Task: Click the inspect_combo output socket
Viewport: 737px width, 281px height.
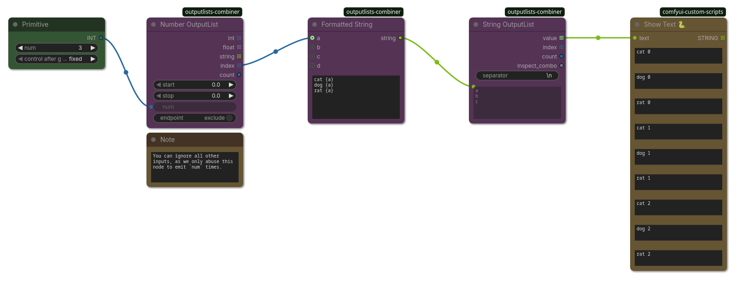Action: pyautogui.click(x=562, y=65)
